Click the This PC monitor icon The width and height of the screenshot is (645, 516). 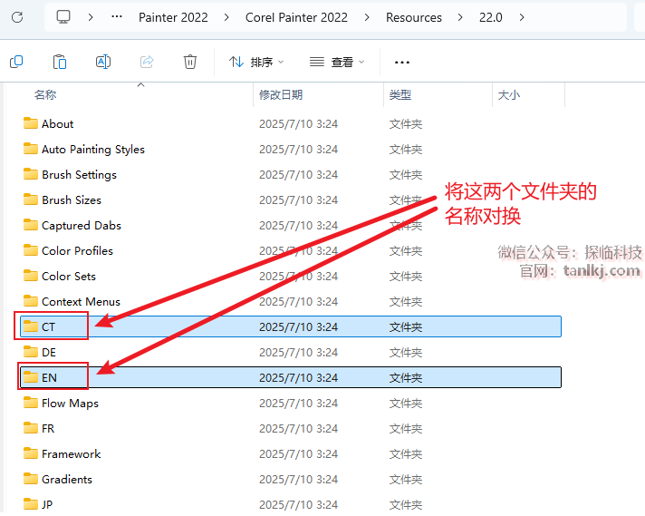click(x=63, y=17)
